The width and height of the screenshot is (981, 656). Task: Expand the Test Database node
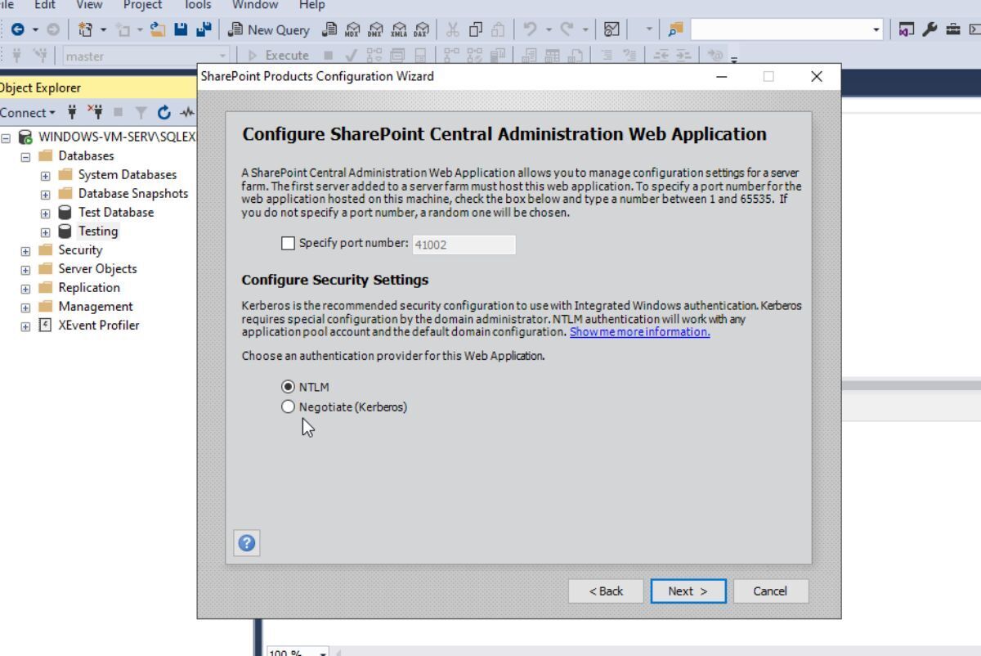point(45,213)
